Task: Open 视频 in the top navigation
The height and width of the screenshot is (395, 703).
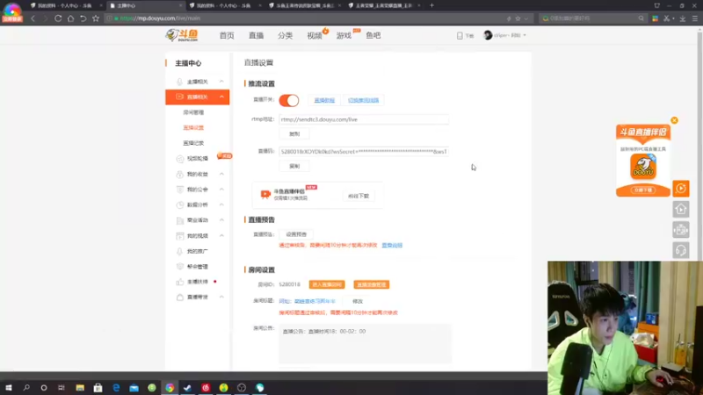Action: (315, 35)
